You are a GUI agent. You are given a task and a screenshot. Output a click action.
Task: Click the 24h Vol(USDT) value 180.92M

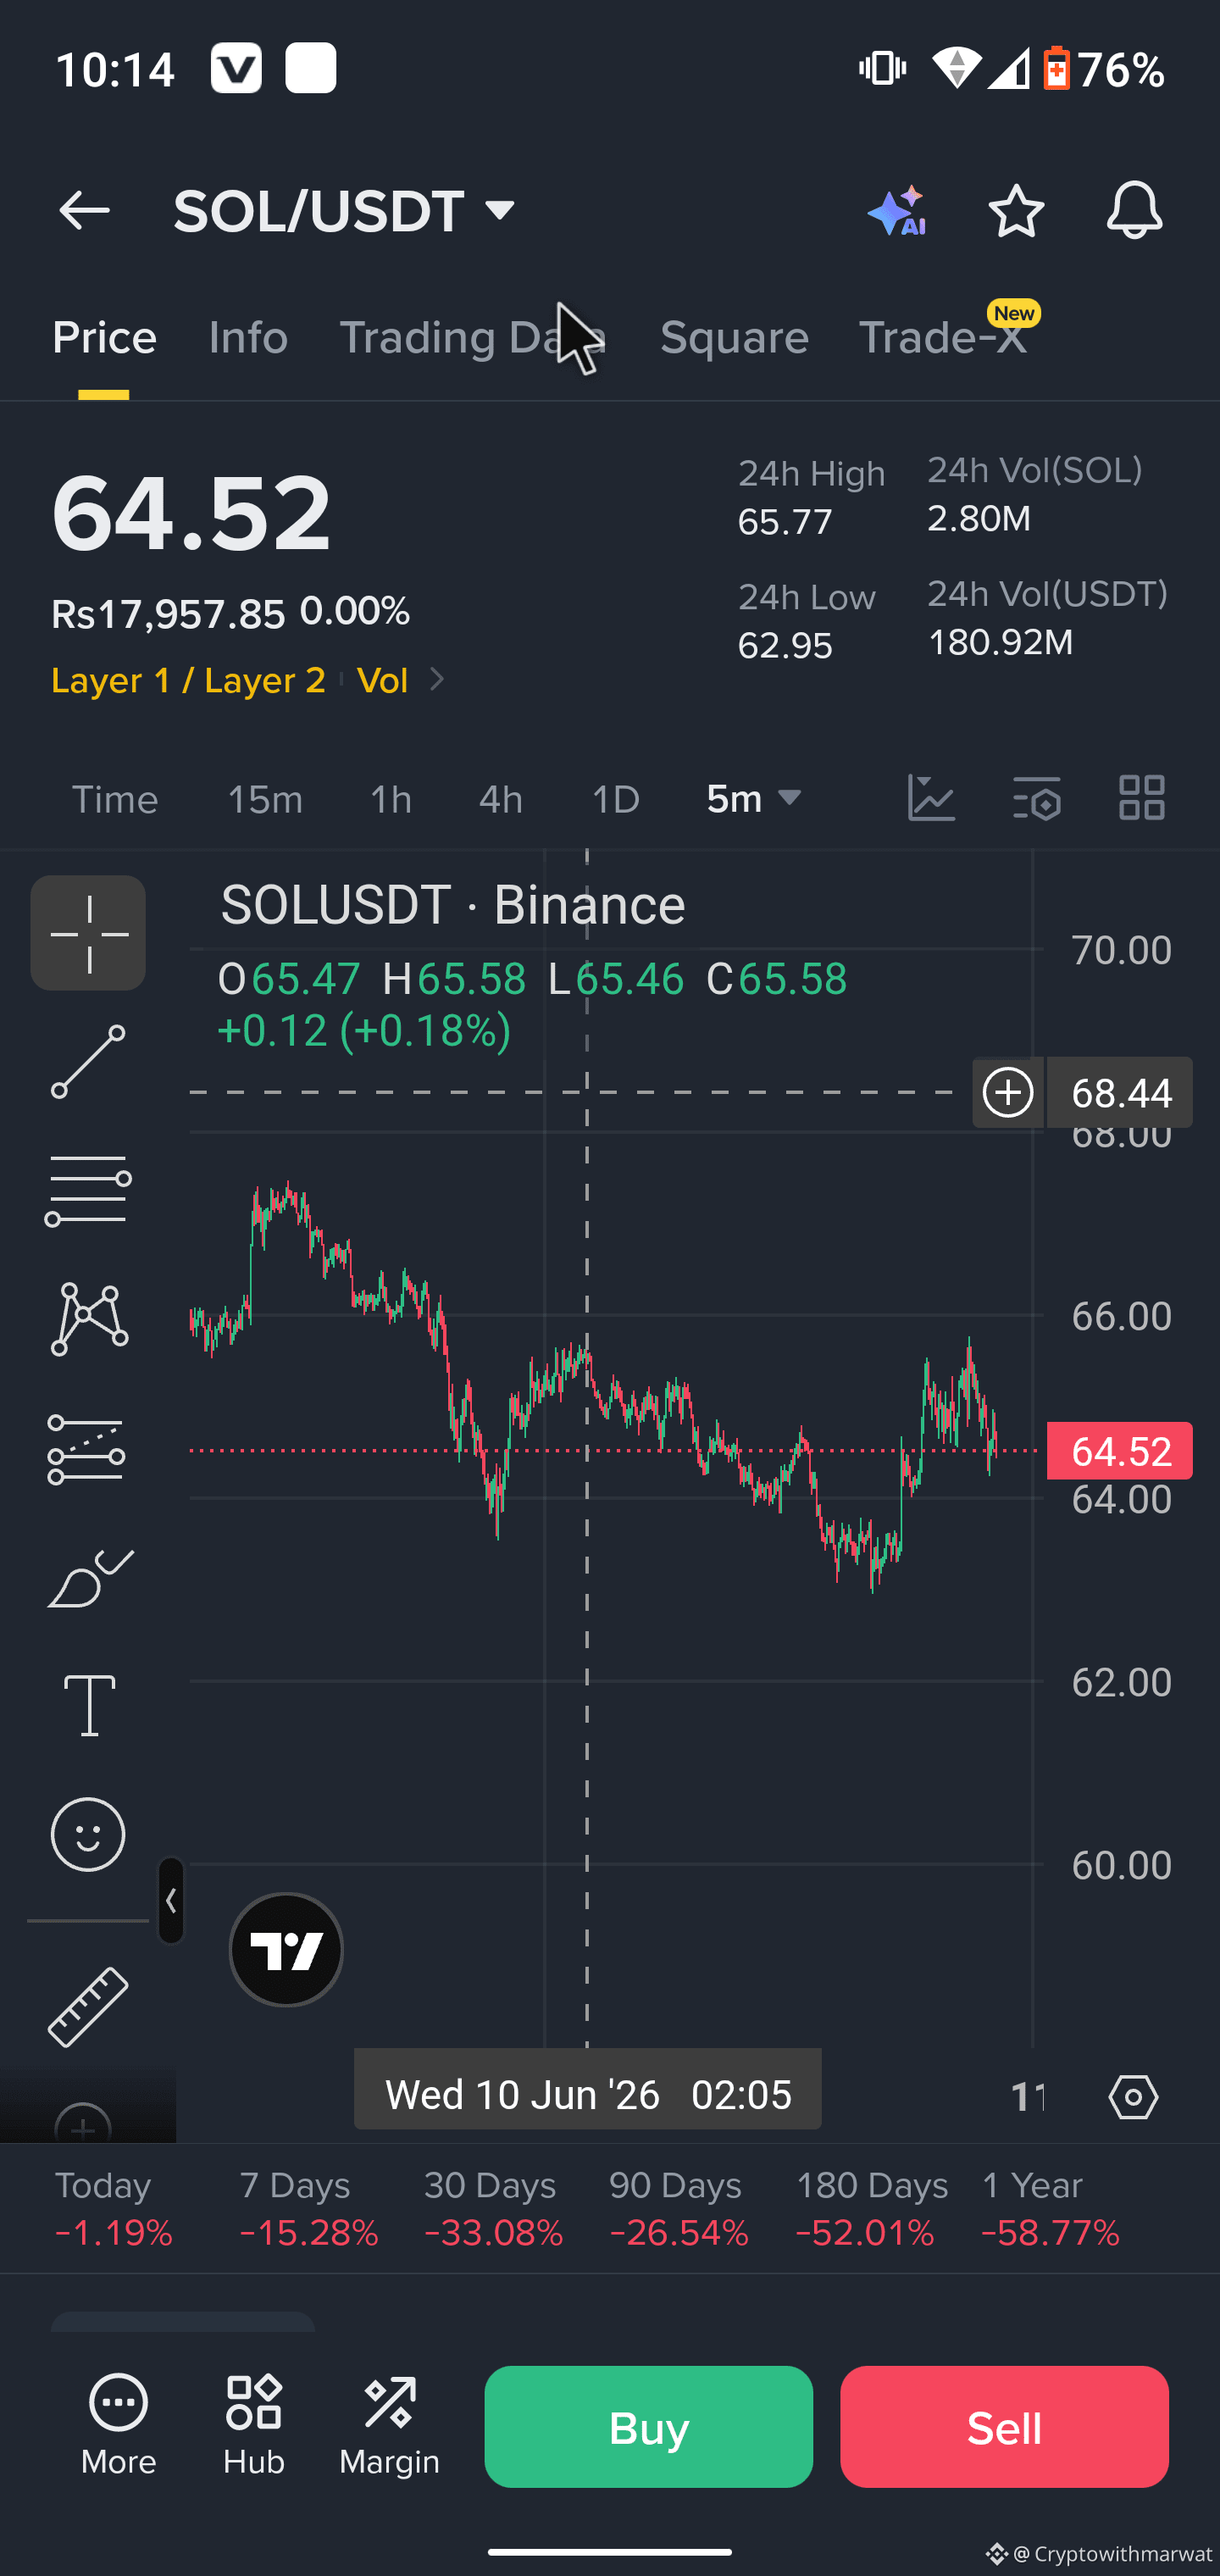click(1001, 642)
